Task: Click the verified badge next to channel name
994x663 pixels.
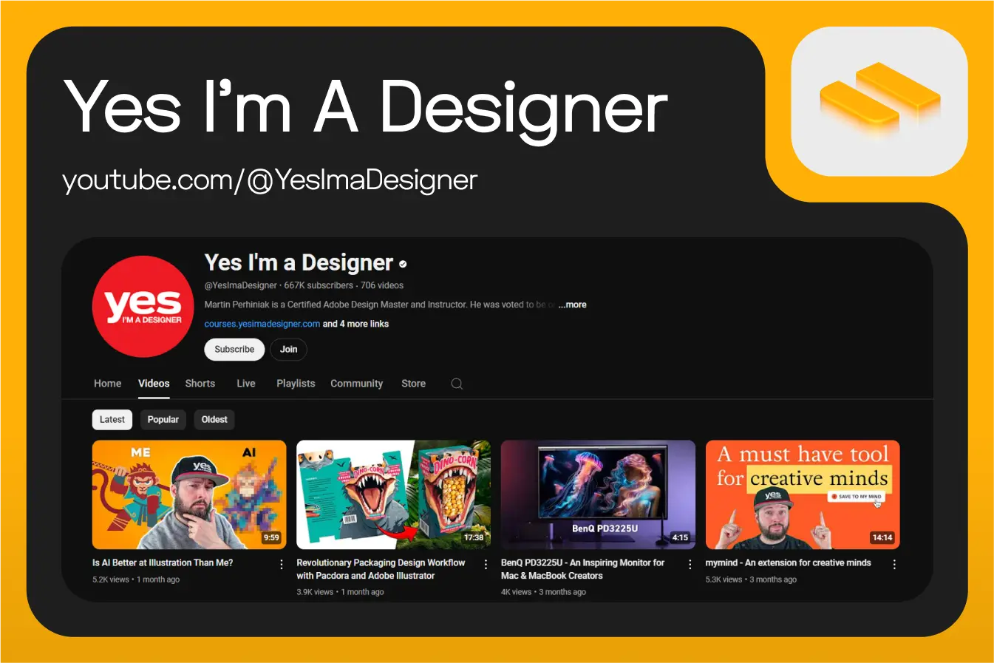Action: click(403, 263)
